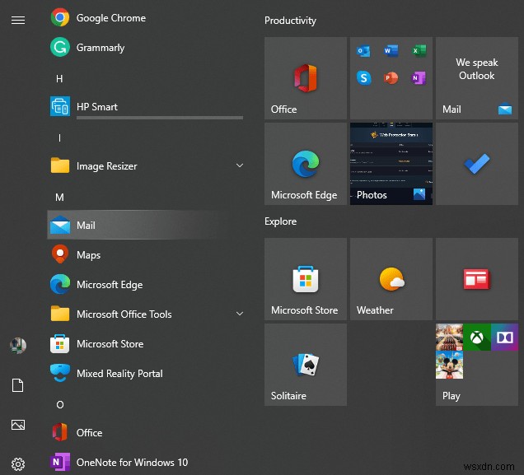Viewport: 524px width, 475px height.
Task: Open Microsoft Store from the app list
Action: coord(147,344)
